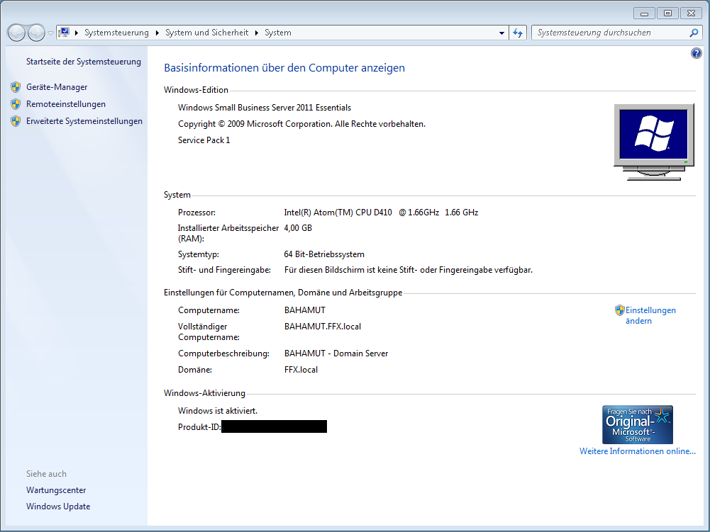Click the shield icon next to Einstellungen ändern
Screen dimensions: 710x532
point(619,310)
